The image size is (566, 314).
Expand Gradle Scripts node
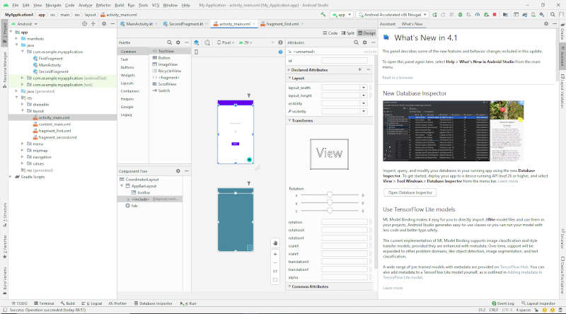click(x=11, y=177)
